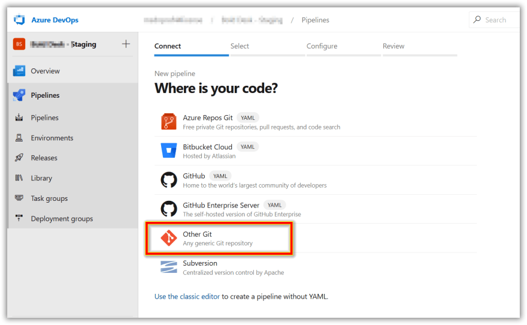The height and width of the screenshot is (325, 527).
Task: Click the plus icon beside project name
Action: (x=126, y=44)
